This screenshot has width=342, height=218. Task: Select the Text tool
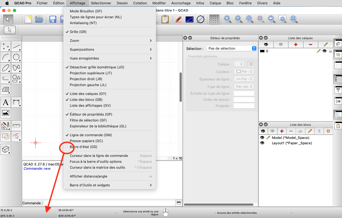click(x=6, y=102)
